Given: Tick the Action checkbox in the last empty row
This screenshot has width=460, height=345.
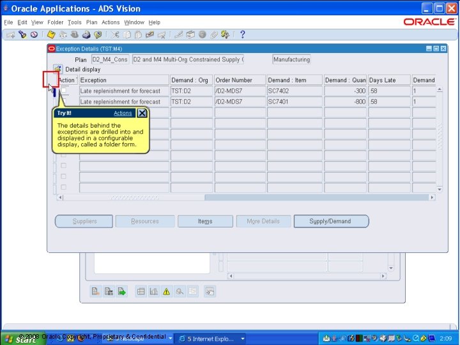Looking at the screenshot, I should point(63,187).
